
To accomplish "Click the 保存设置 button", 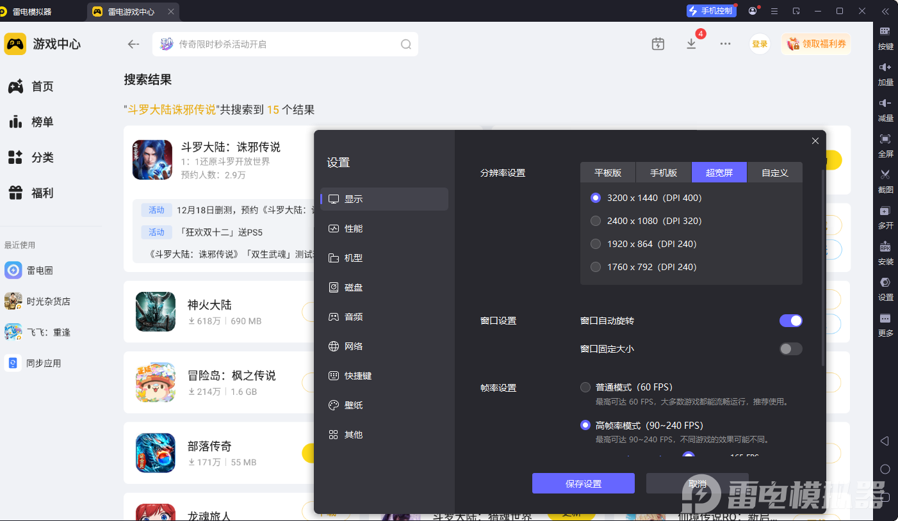I will 583,483.
